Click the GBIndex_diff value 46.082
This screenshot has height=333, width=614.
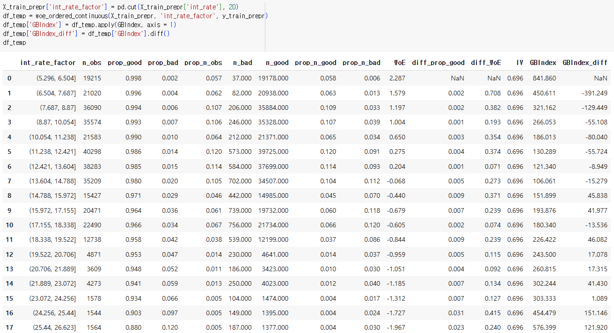click(597, 240)
